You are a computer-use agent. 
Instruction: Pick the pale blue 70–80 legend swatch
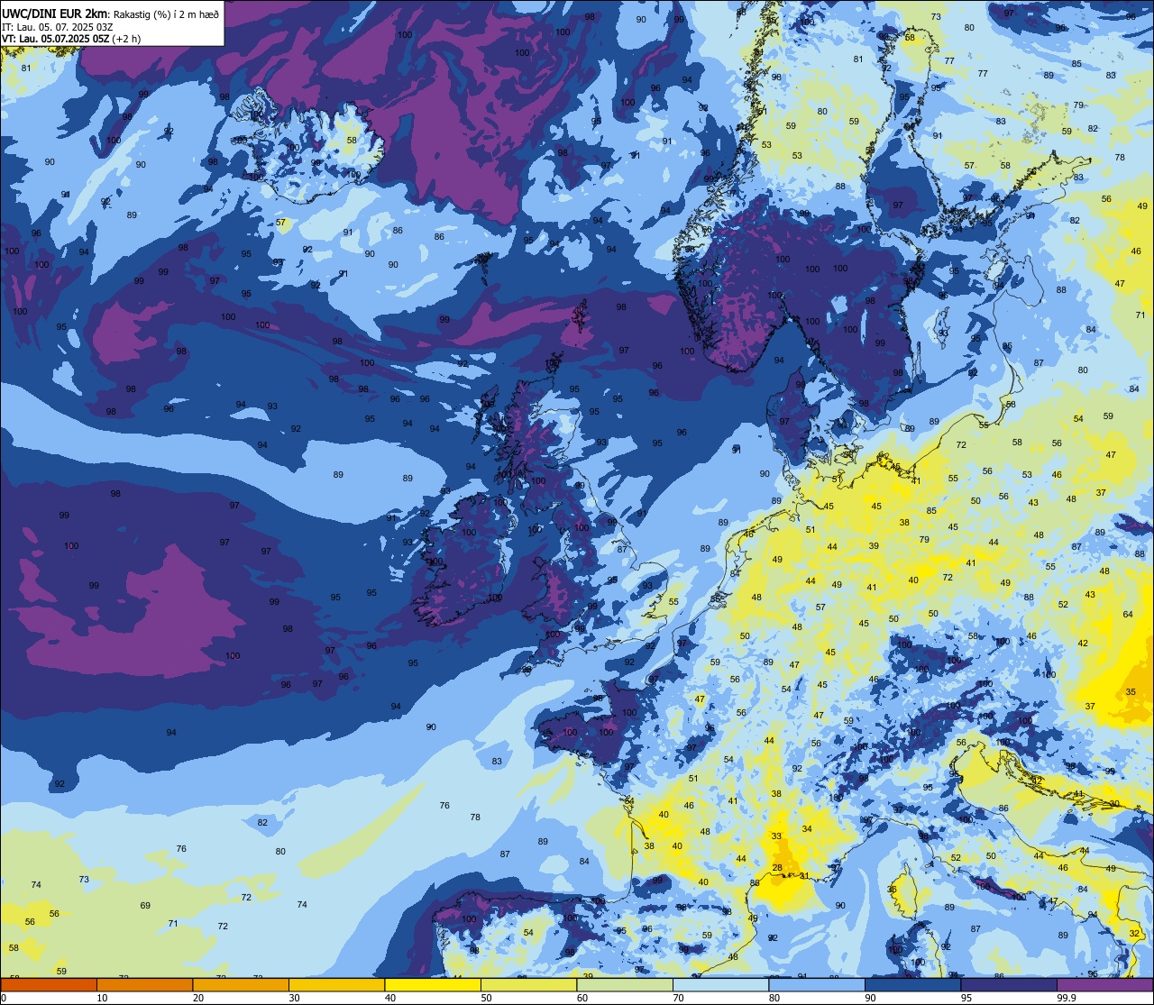pyautogui.click(x=720, y=985)
